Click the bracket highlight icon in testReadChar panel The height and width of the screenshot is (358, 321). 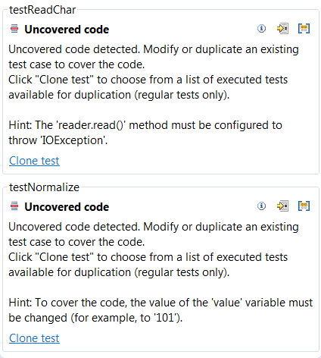click(304, 29)
